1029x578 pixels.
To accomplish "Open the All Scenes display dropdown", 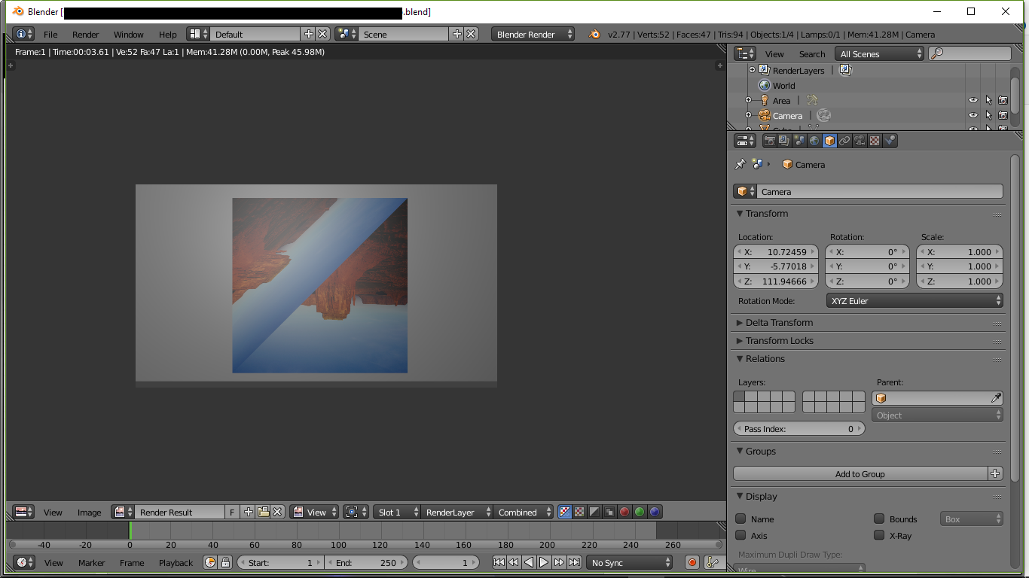I will (879, 53).
